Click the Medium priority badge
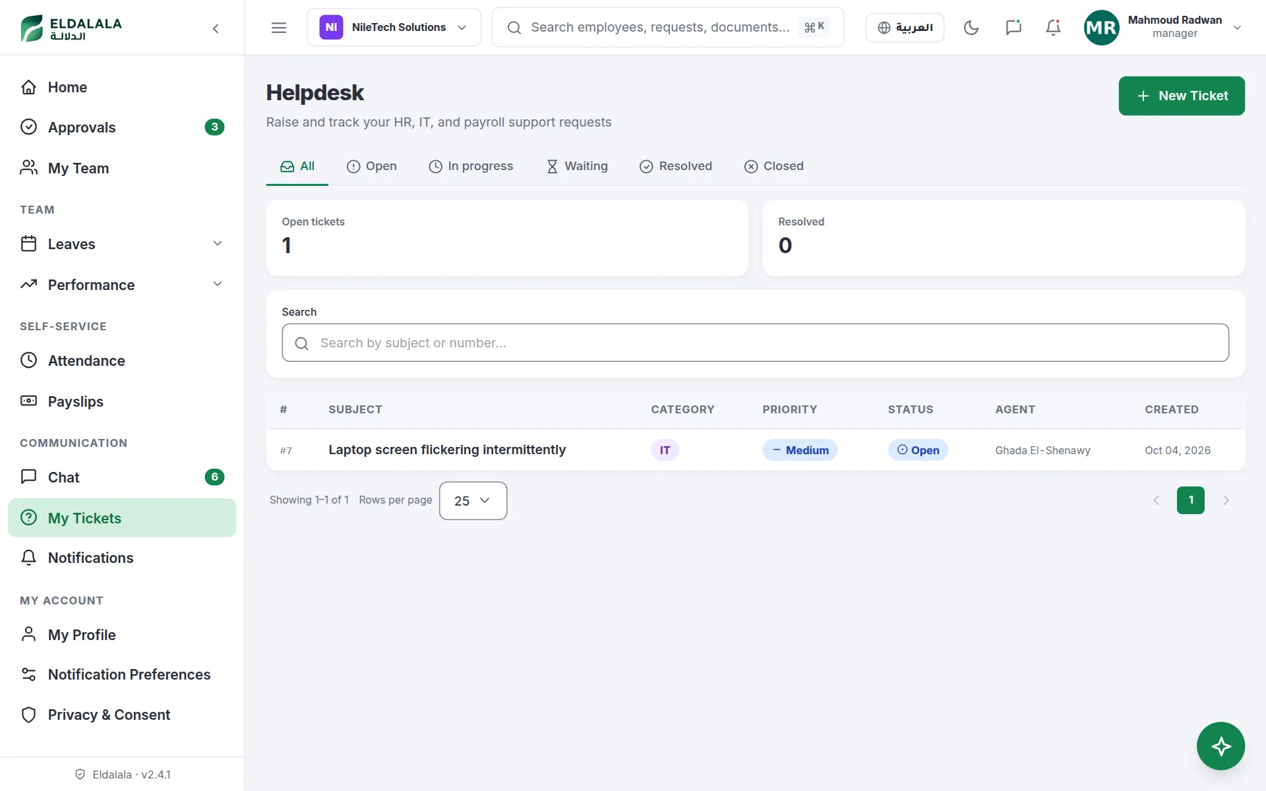Image resolution: width=1266 pixels, height=791 pixels. point(800,450)
